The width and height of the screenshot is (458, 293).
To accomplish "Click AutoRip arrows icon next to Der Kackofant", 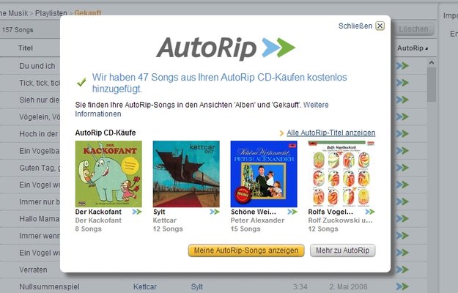I will [137, 212].
